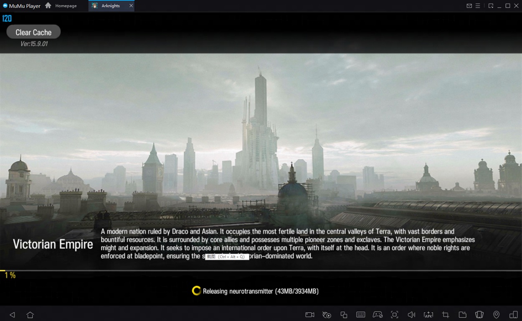Tap the Android back arrow
The image size is (522, 321).
(12, 315)
